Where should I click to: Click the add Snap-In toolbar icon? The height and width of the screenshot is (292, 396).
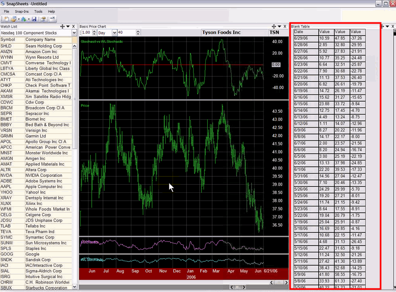pyautogui.click(x=24, y=19)
